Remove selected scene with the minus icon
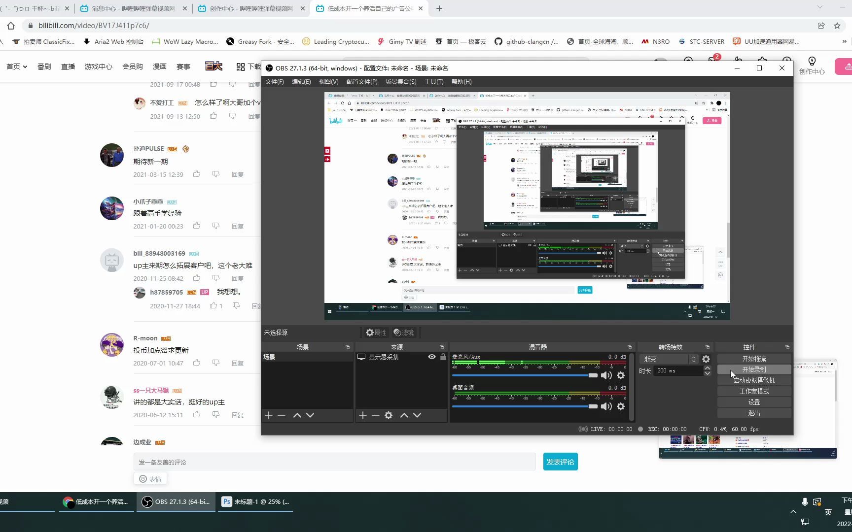Viewport: 852px width, 532px height. 282,415
